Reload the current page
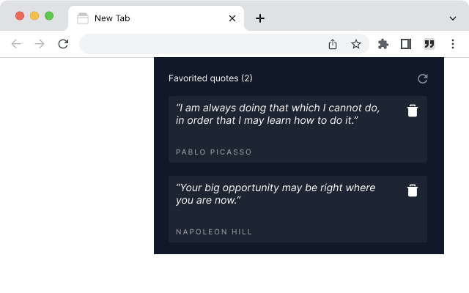Screen dimensions: 469x293 (x=63, y=44)
